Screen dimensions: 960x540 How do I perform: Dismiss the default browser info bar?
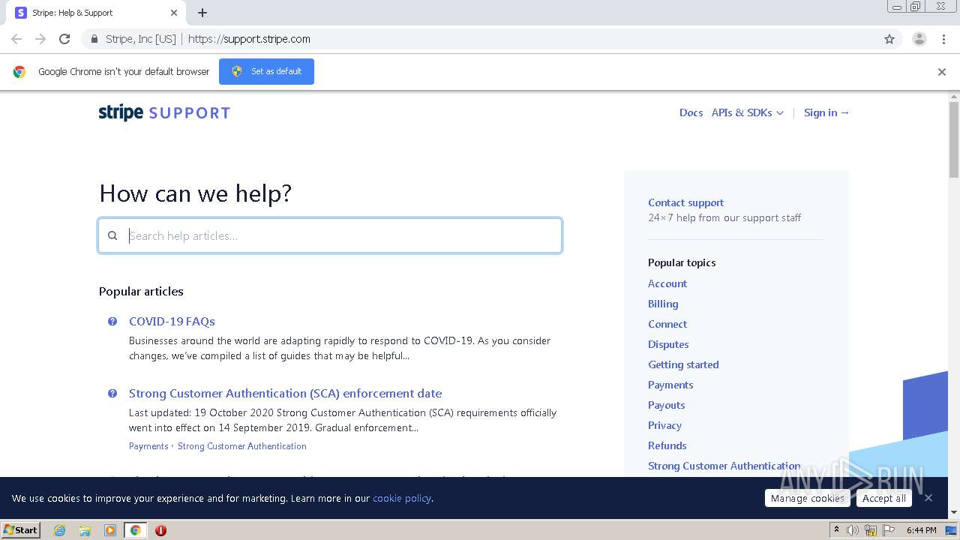pyautogui.click(x=942, y=72)
